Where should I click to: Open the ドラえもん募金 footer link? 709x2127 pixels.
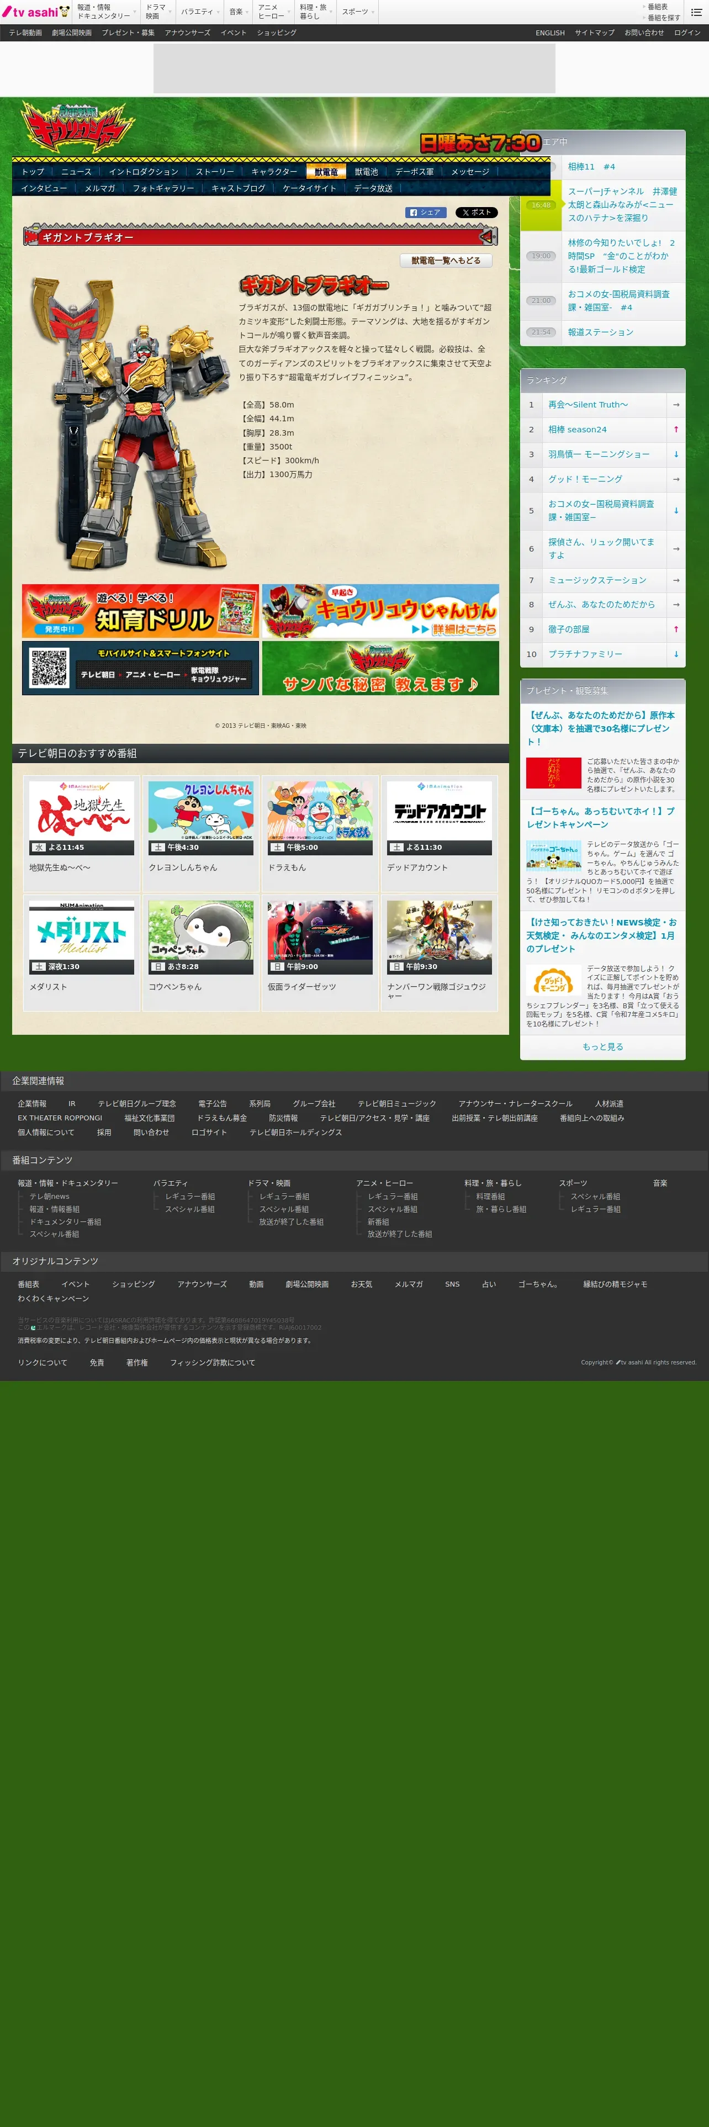click(221, 1118)
